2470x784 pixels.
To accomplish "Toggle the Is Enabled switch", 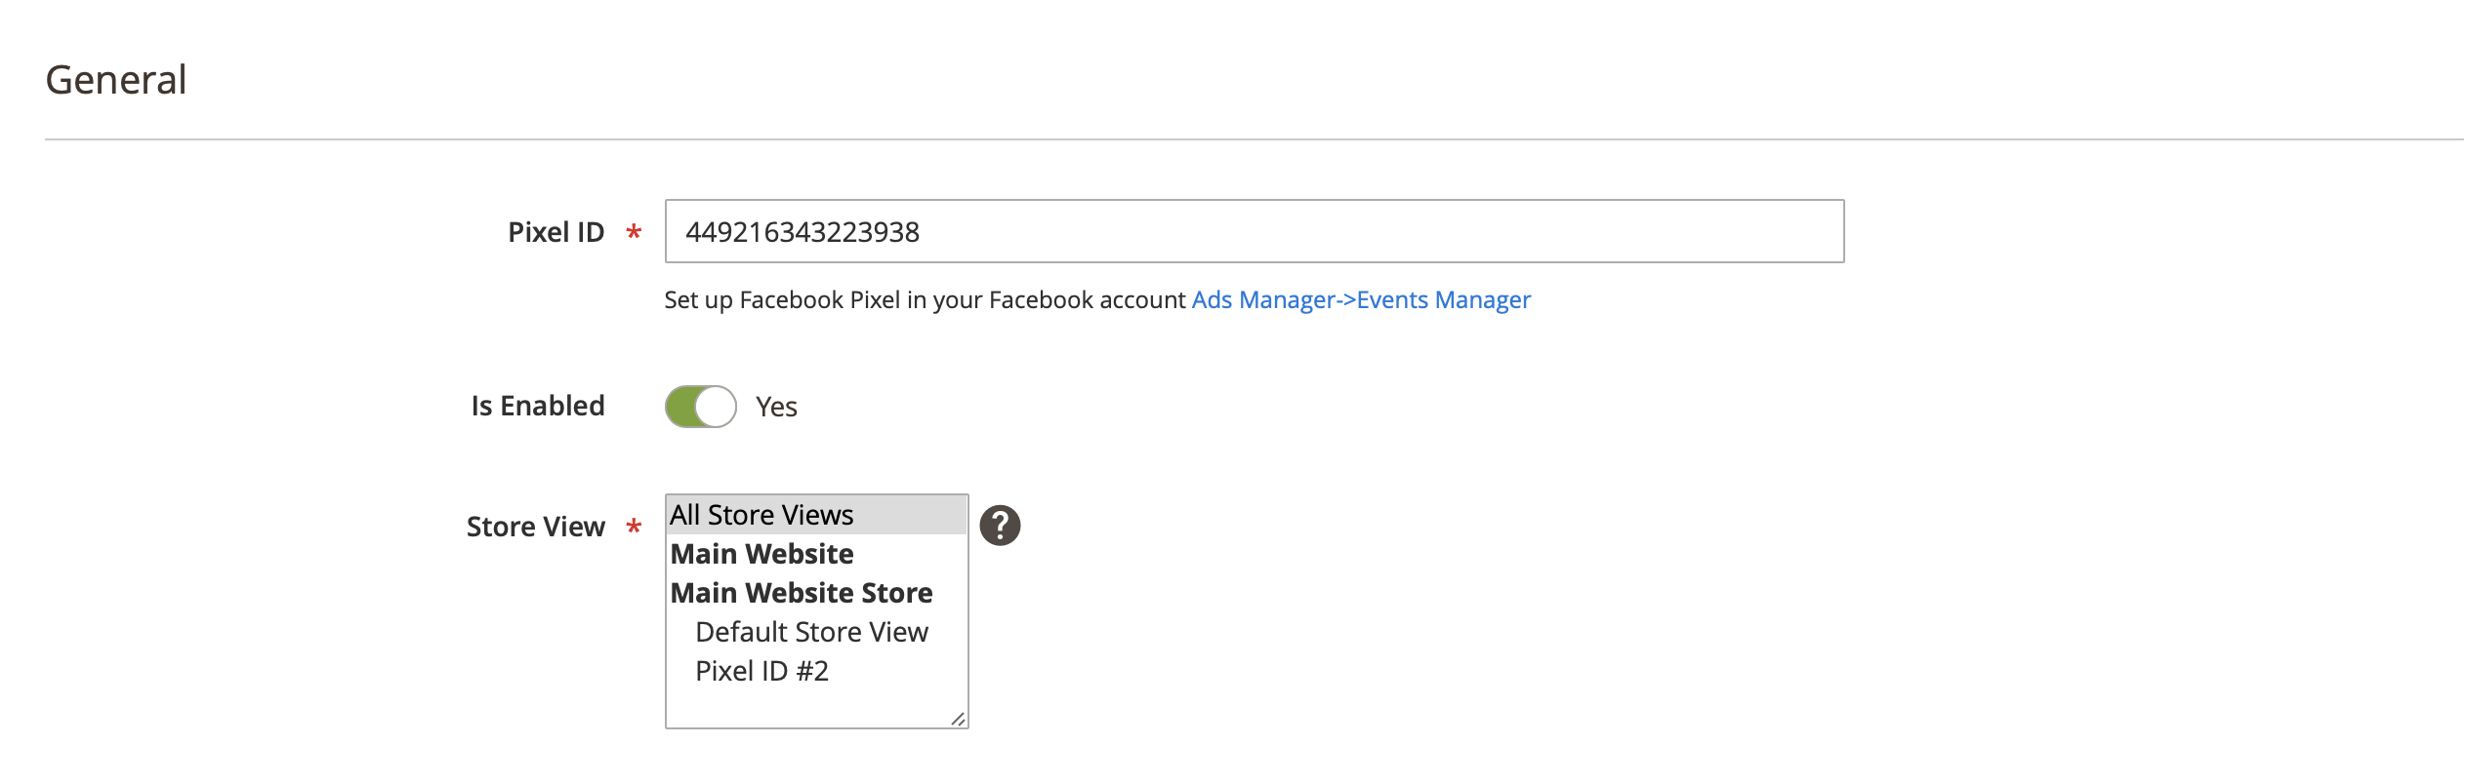I will (701, 407).
